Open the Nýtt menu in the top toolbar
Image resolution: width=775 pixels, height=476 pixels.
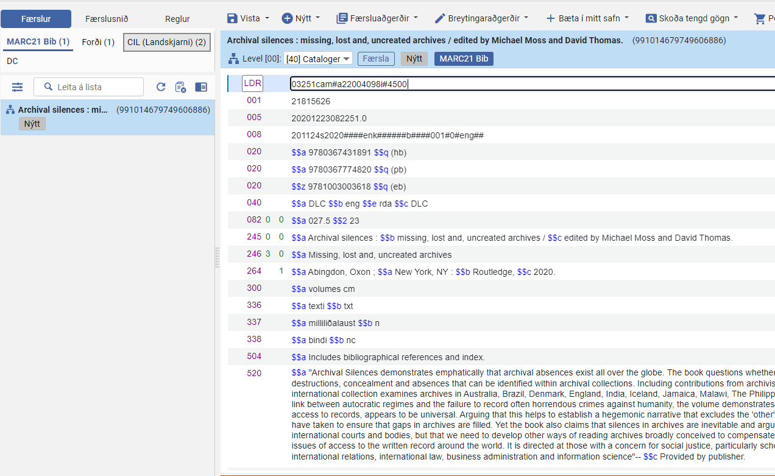tap(301, 18)
